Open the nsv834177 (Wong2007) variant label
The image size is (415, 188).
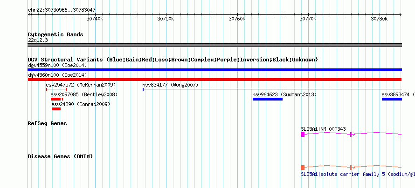coord(170,85)
